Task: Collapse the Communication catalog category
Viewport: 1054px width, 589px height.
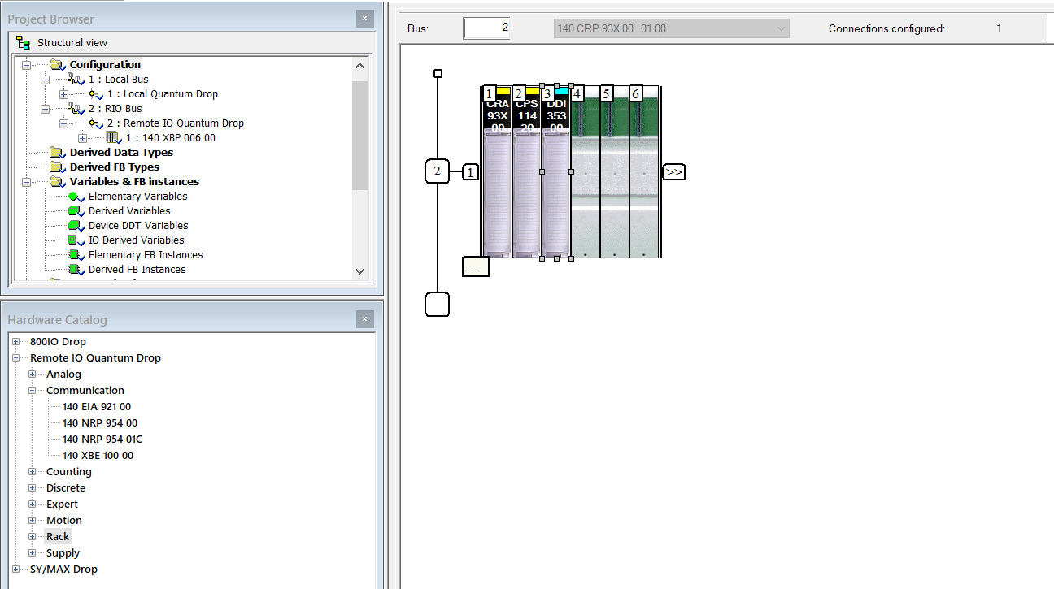Action: (x=33, y=391)
